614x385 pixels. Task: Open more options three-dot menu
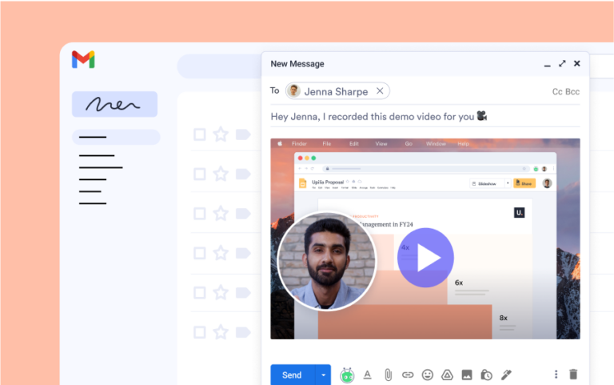556,375
